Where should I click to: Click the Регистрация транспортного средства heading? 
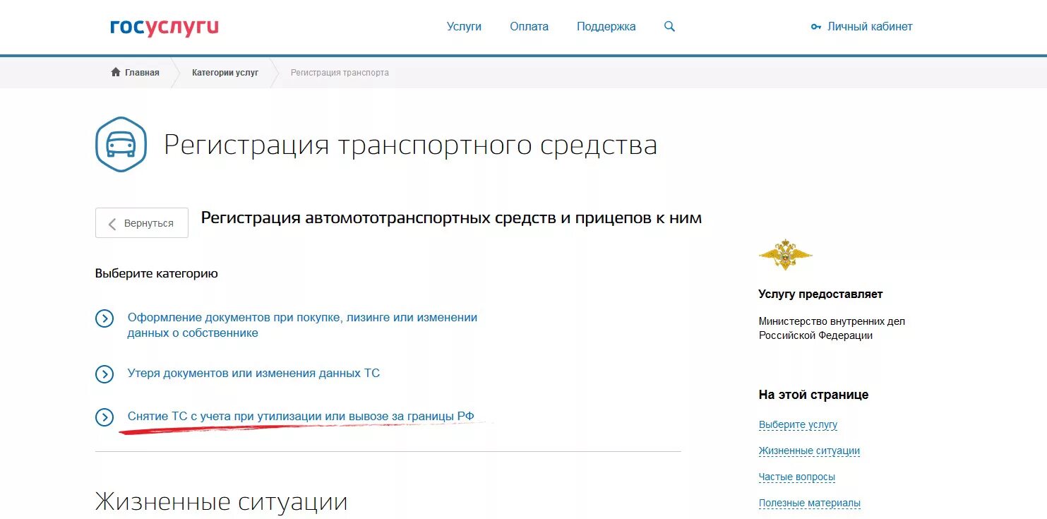(411, 145)
